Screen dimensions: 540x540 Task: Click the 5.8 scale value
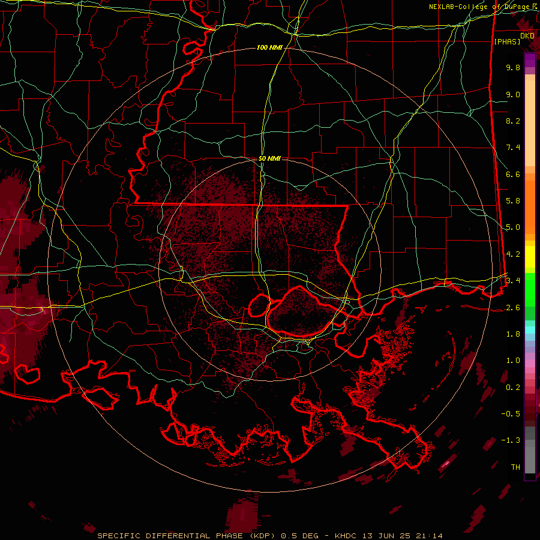513,201
